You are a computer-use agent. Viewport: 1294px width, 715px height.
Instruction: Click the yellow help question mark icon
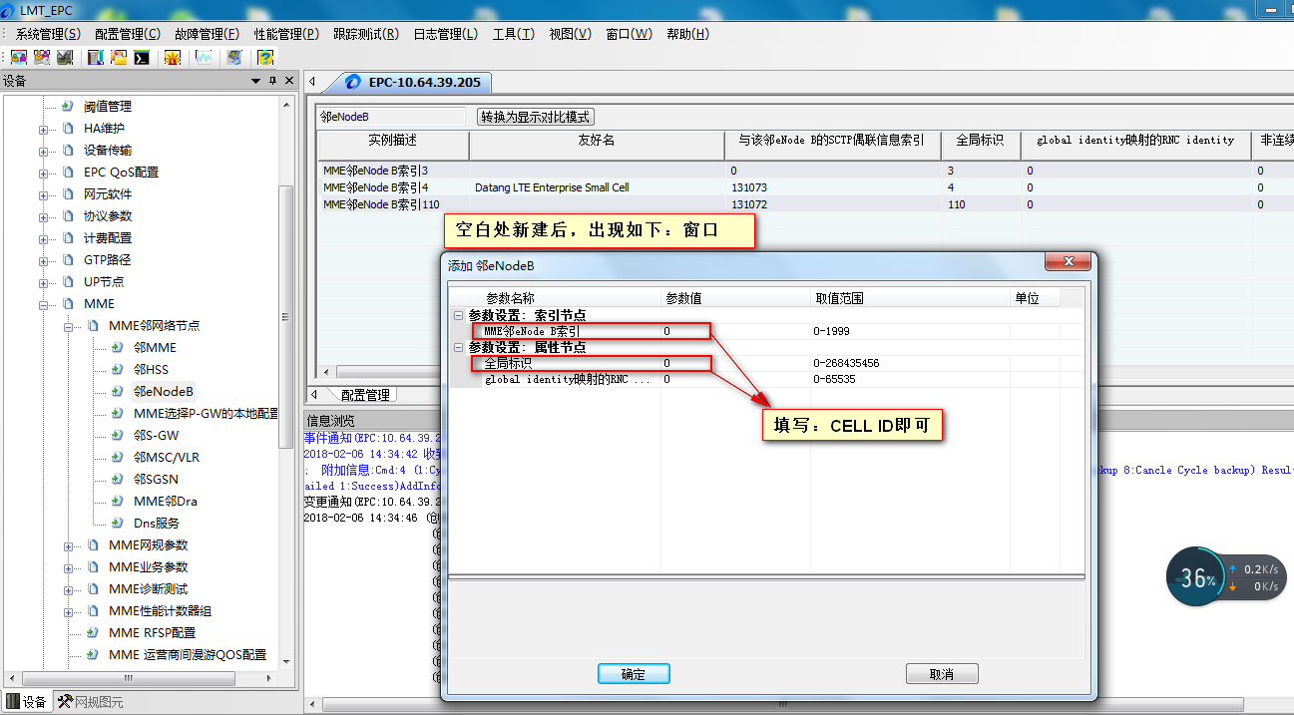(x=265, y=58)
